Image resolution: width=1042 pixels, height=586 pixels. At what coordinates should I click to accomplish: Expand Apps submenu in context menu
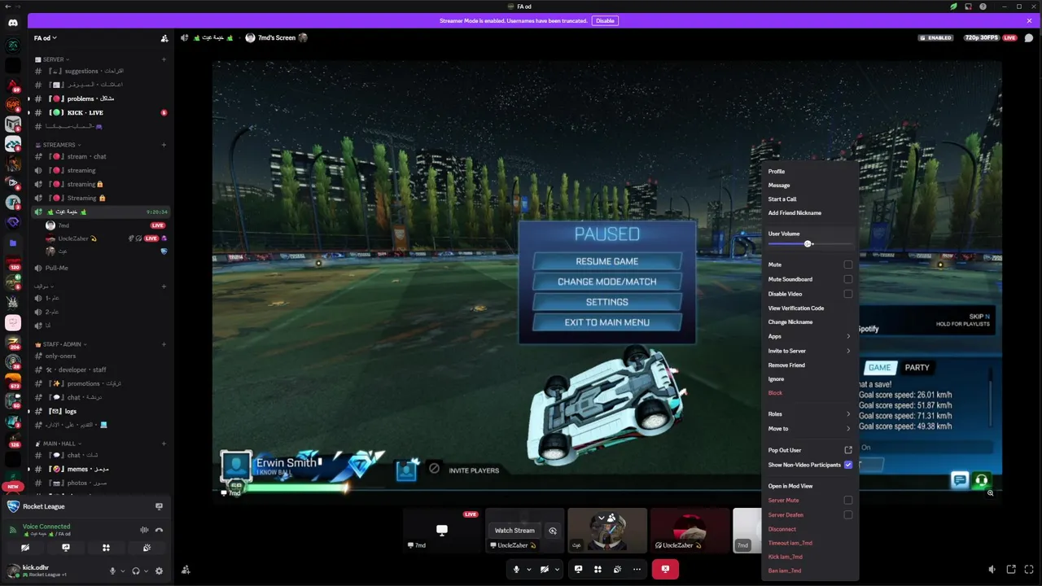(809, 336)
